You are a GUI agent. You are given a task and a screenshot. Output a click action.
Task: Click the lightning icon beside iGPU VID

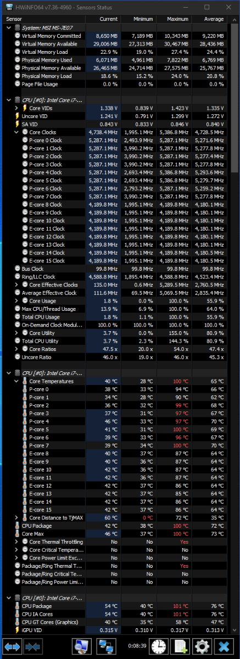click(18, 630)
